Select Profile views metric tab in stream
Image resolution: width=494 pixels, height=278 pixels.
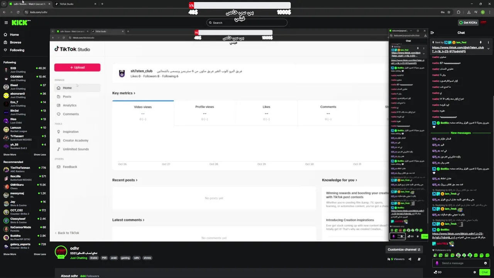[x=205, y=113]
